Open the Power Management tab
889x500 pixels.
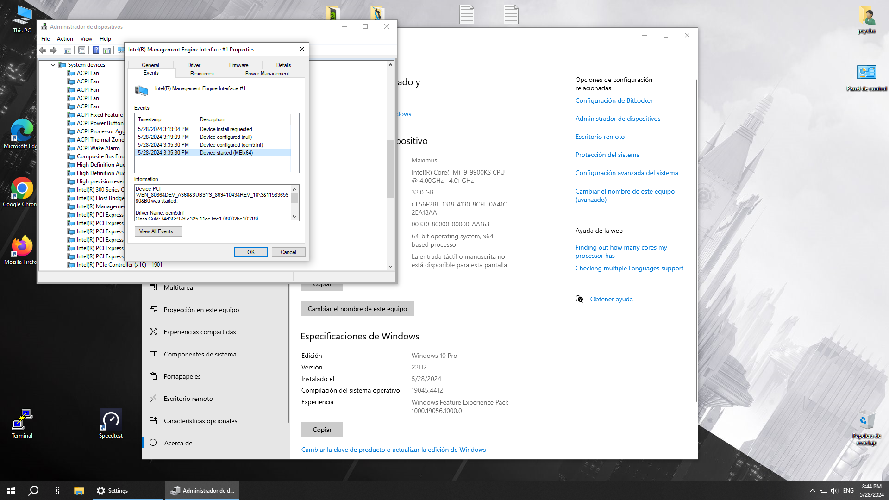click(267, 74)
